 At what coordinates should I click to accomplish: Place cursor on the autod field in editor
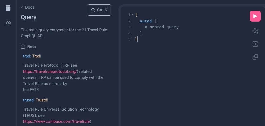tap(146, 21)
